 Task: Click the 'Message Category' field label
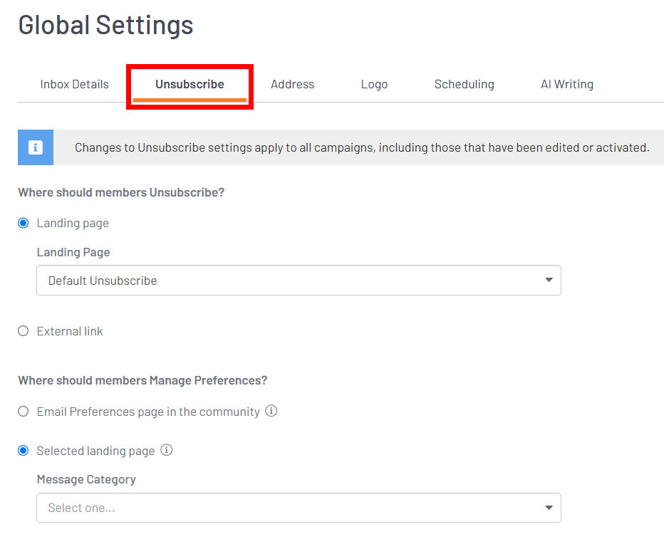[x=86, y=480]
